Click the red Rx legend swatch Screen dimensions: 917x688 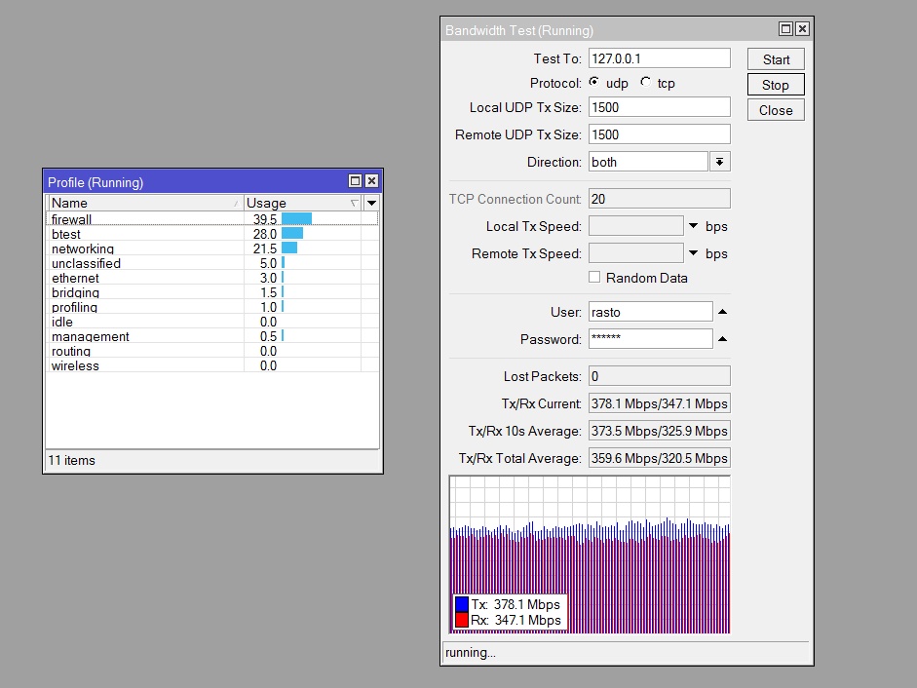[x=462, y=620]
